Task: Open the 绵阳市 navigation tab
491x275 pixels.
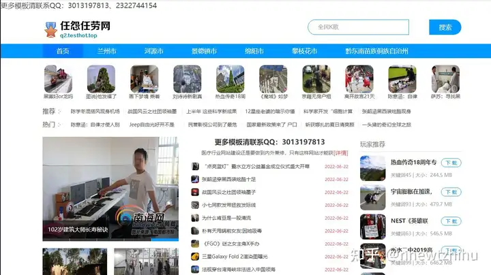Action: pyautogui.click(x=254, y=51)
